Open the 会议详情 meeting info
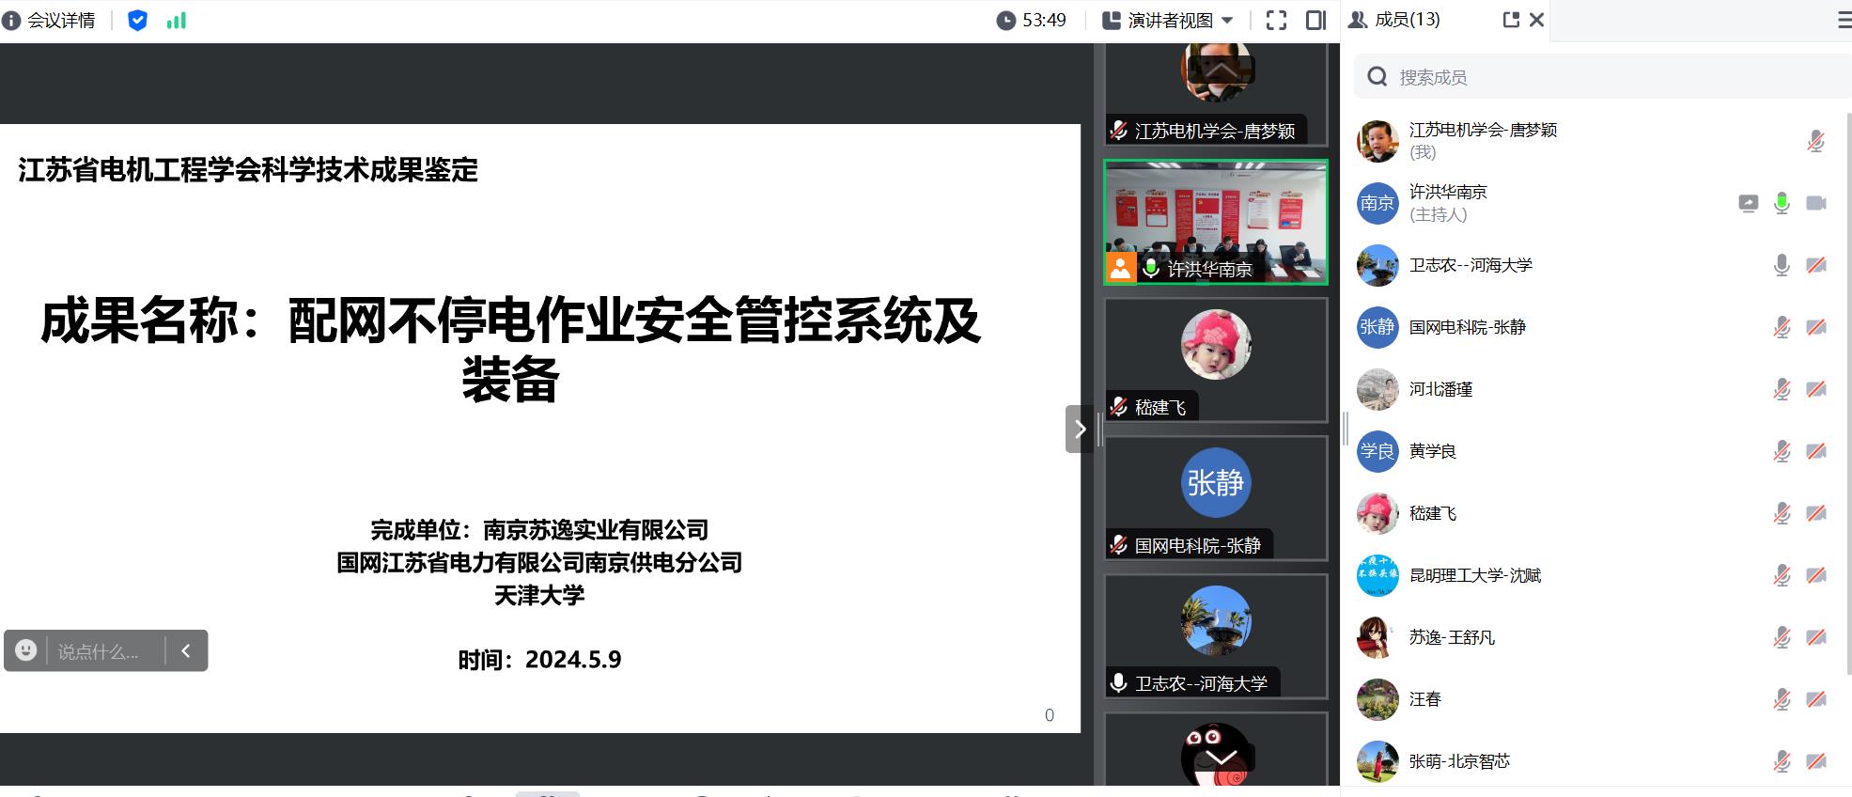1852x797 pixels. (x=50, y=20)
